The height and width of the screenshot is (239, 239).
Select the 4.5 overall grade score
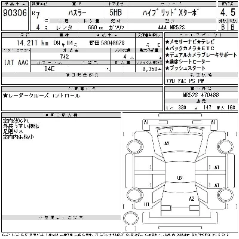click(x=228, y=13)
